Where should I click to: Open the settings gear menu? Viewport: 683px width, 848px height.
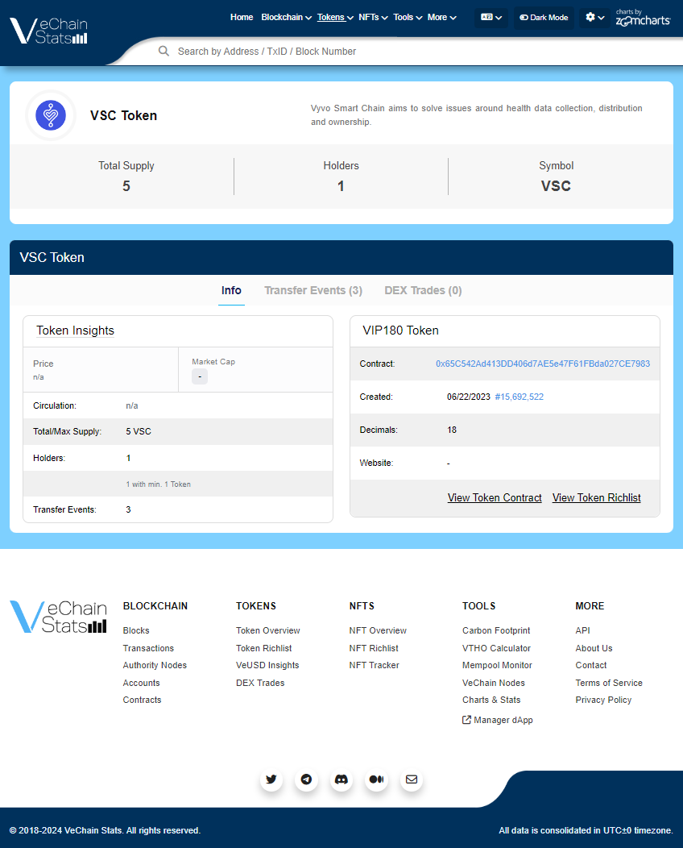595,17
